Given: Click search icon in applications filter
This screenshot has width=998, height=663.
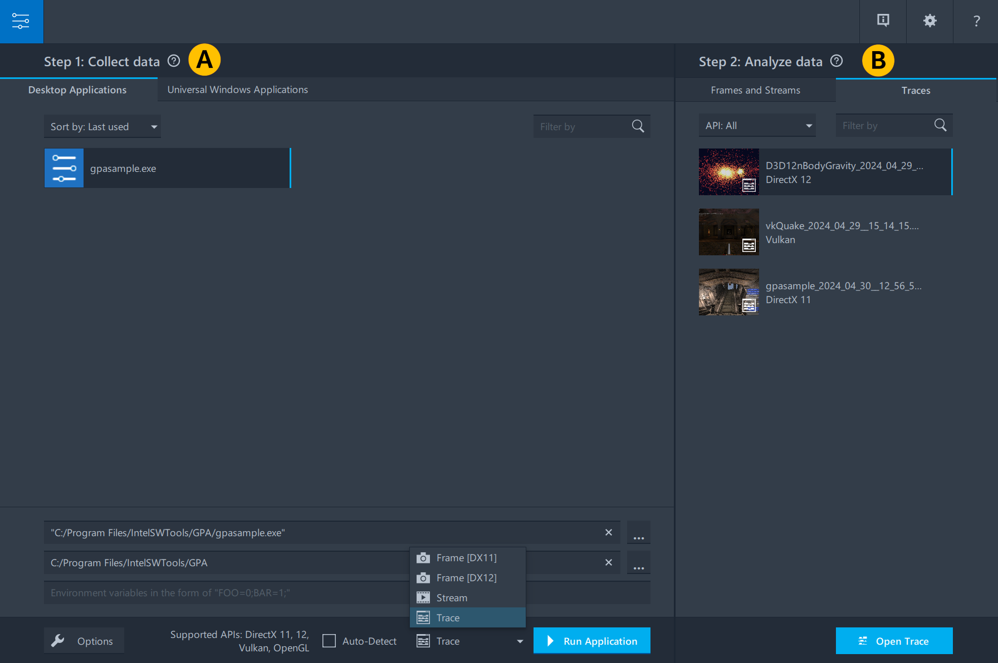Looking at the screenshot, I should 638,126.
